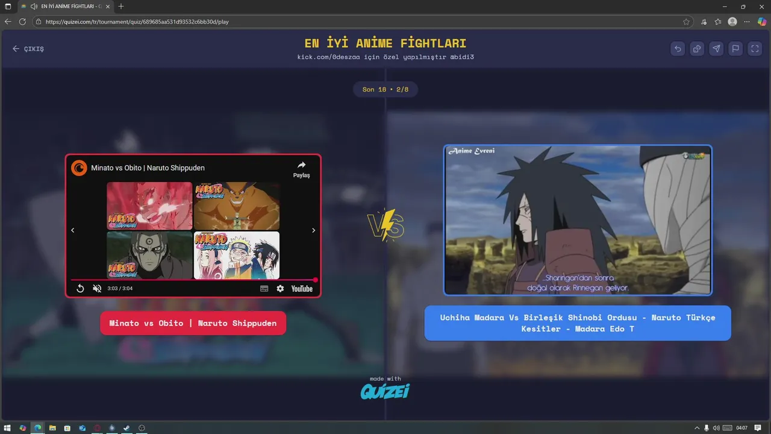Open YouTube player settings gear
This screenshot has height=434, width=771.
pyautogui.click(x=280, y=289)
